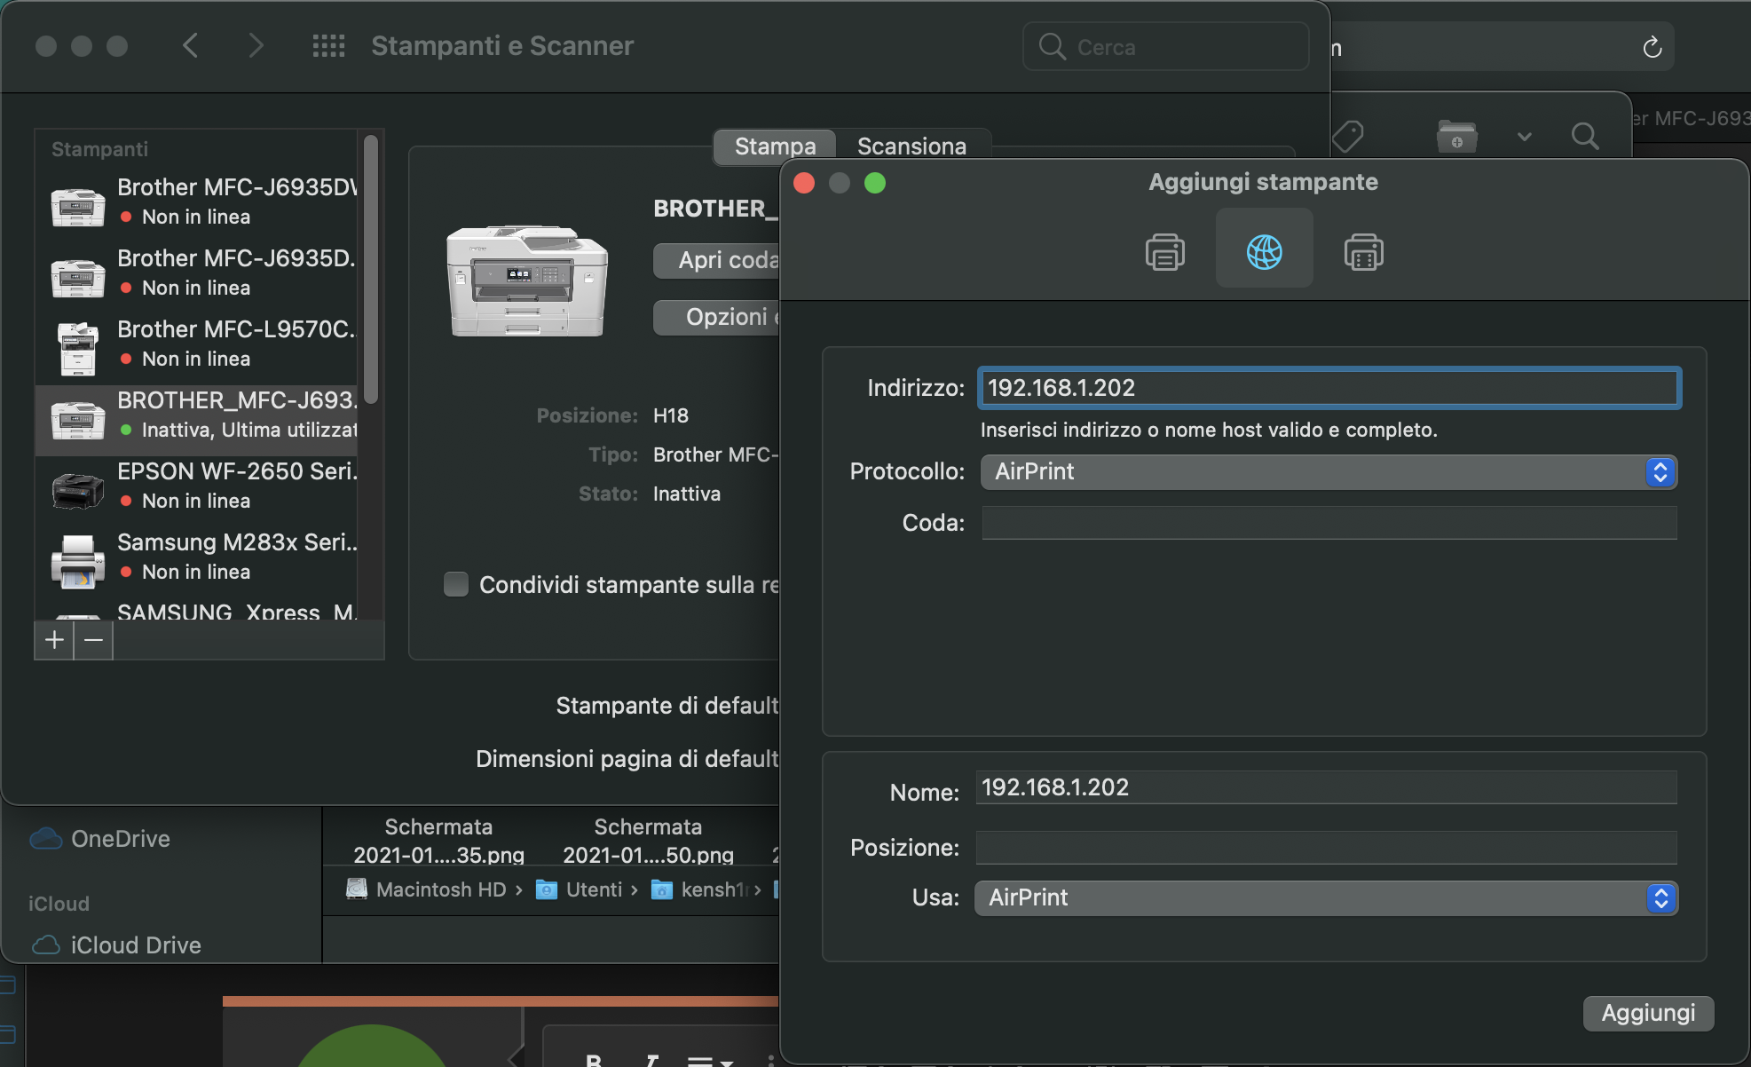1751x1067 pixels.
Task: Enable Condividi stampante sulla rete checkbox
Action: point(456,584)
